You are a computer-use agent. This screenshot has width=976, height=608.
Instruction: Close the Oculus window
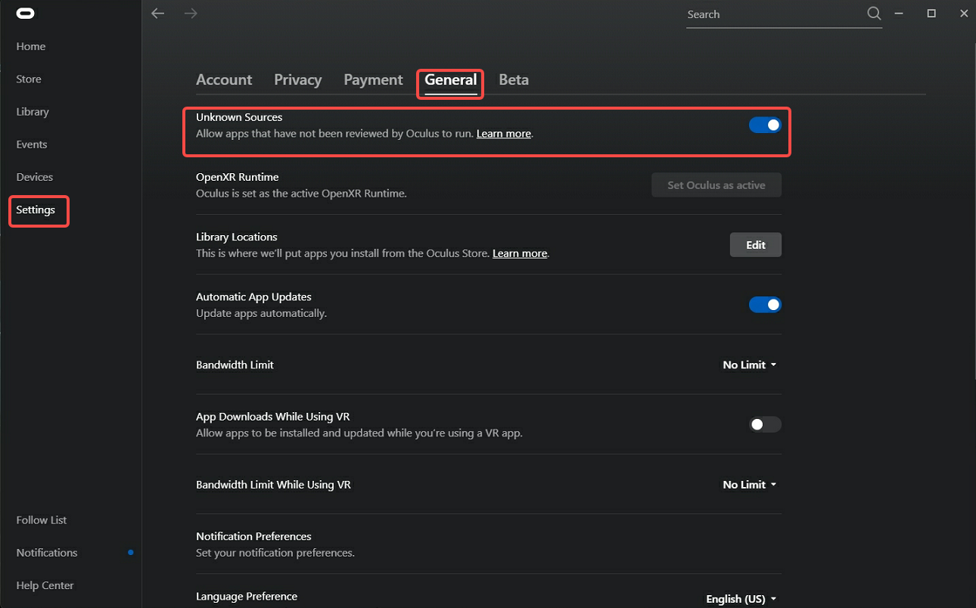[x=964, y=14]
